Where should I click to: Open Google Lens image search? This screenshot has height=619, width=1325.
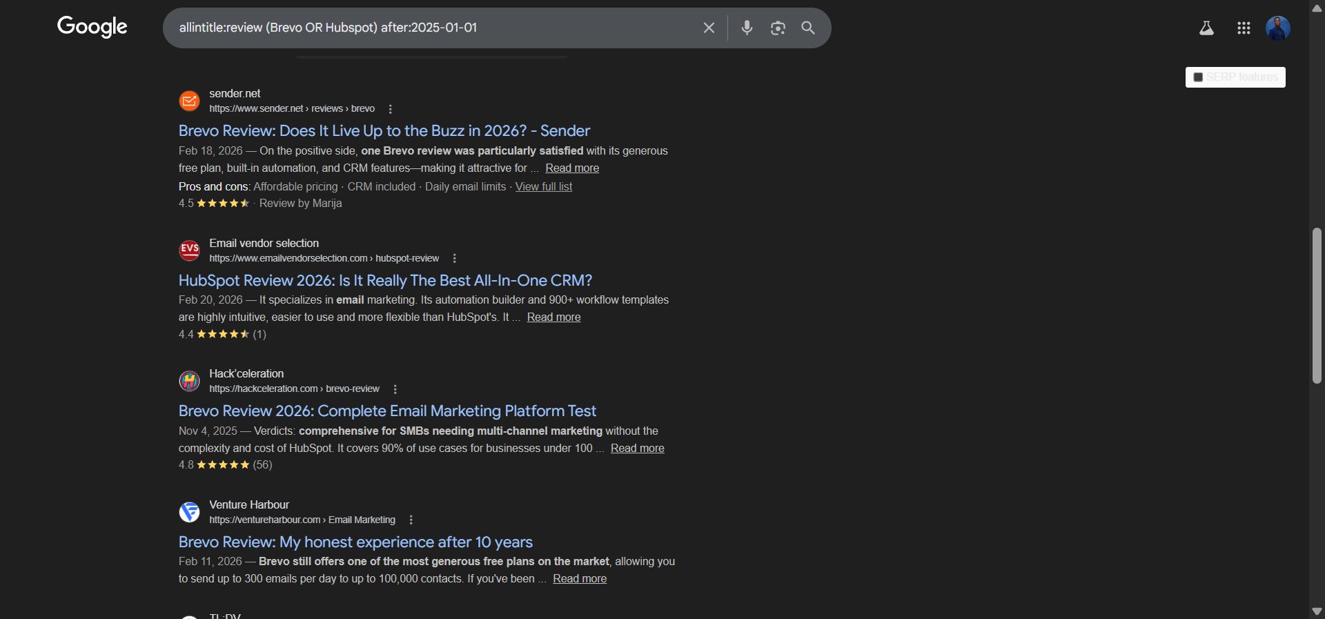click(x=778, y=28)
